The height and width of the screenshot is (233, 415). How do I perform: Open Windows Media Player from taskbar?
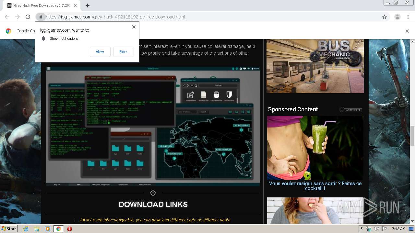pyautogui.click(x=48, y=229)
